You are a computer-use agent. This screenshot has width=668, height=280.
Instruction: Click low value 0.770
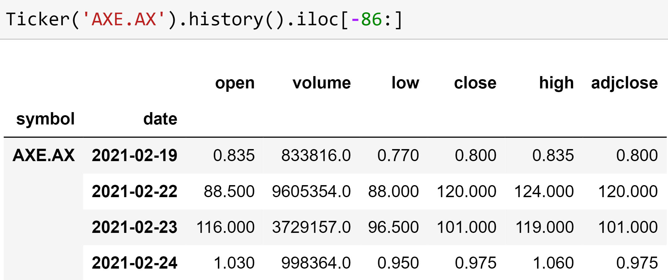(x=398, y=155)
